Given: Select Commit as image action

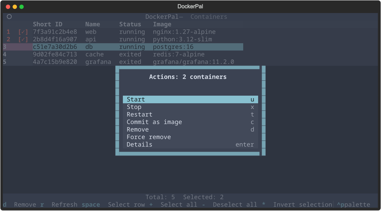Looking at the screenshot, I should tap(190, 122).
